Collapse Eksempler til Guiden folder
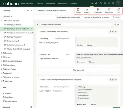123x108 pixels. 2,21
